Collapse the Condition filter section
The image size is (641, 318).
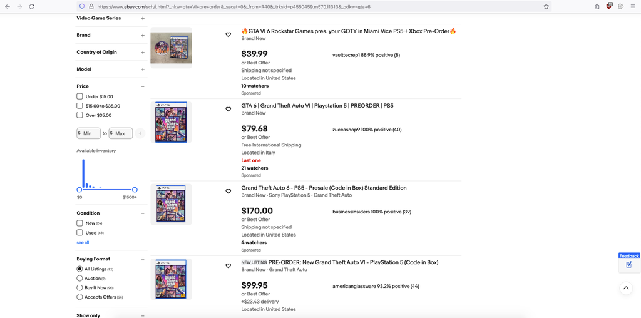(143, 213)
